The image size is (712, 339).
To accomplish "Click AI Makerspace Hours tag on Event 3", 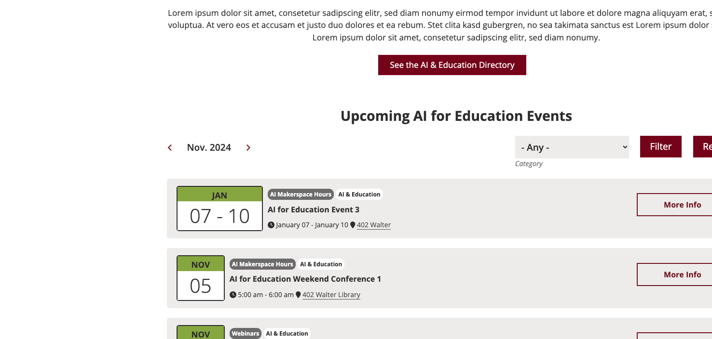I will pyautogui.click(x=301, y=195).
